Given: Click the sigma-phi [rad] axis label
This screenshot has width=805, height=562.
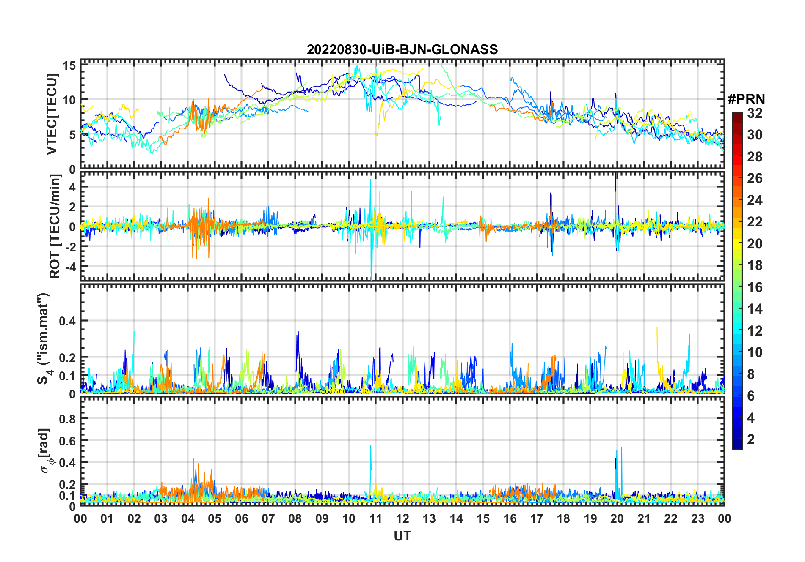Looking at the screenshot, I should click(46, 450).
